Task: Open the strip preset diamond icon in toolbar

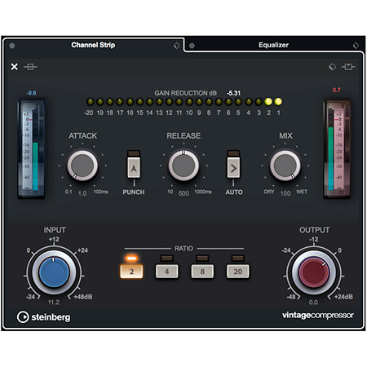Action: [332, 67]
